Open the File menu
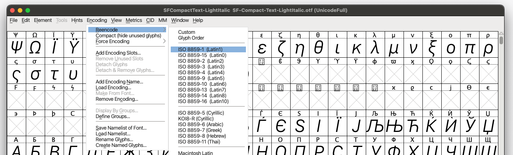 (x=13, y=20)
